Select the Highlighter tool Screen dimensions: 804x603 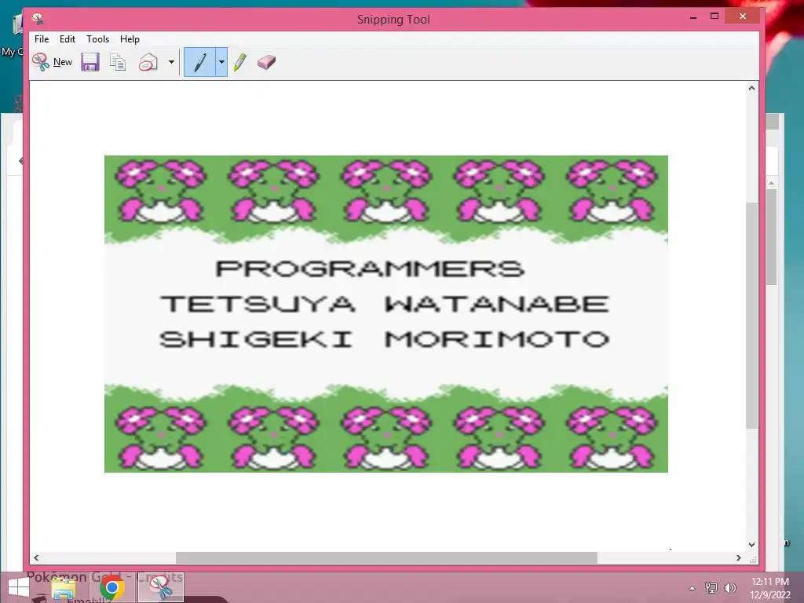point(240,62)
